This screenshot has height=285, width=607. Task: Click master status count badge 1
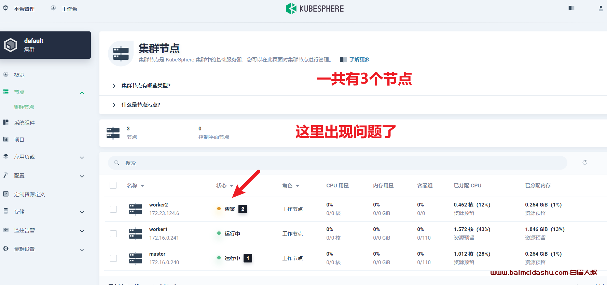click(248, 258)
